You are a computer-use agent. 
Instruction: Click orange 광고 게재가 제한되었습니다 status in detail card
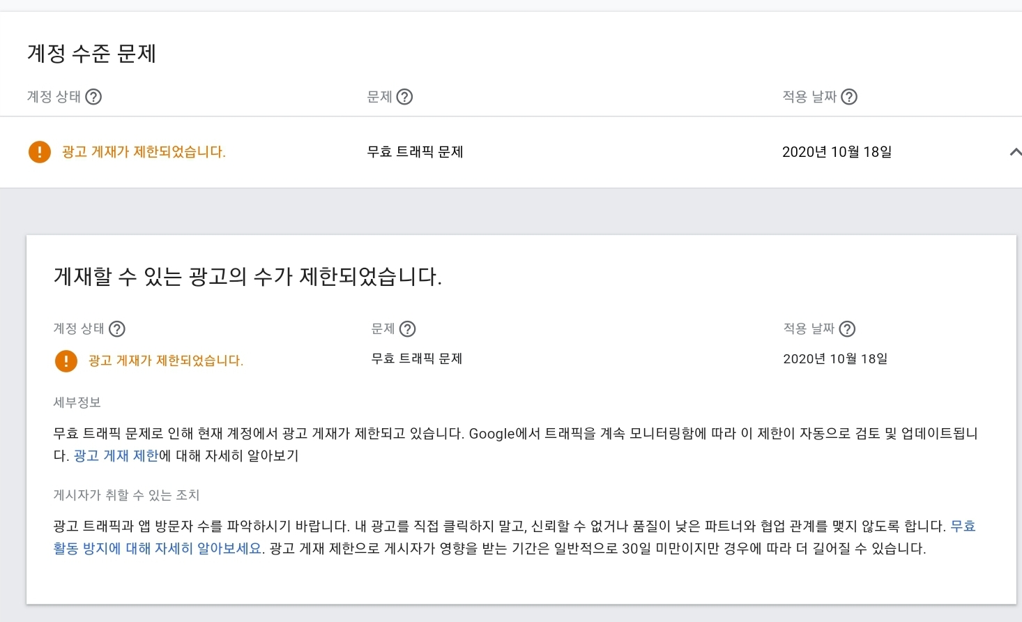166,361
